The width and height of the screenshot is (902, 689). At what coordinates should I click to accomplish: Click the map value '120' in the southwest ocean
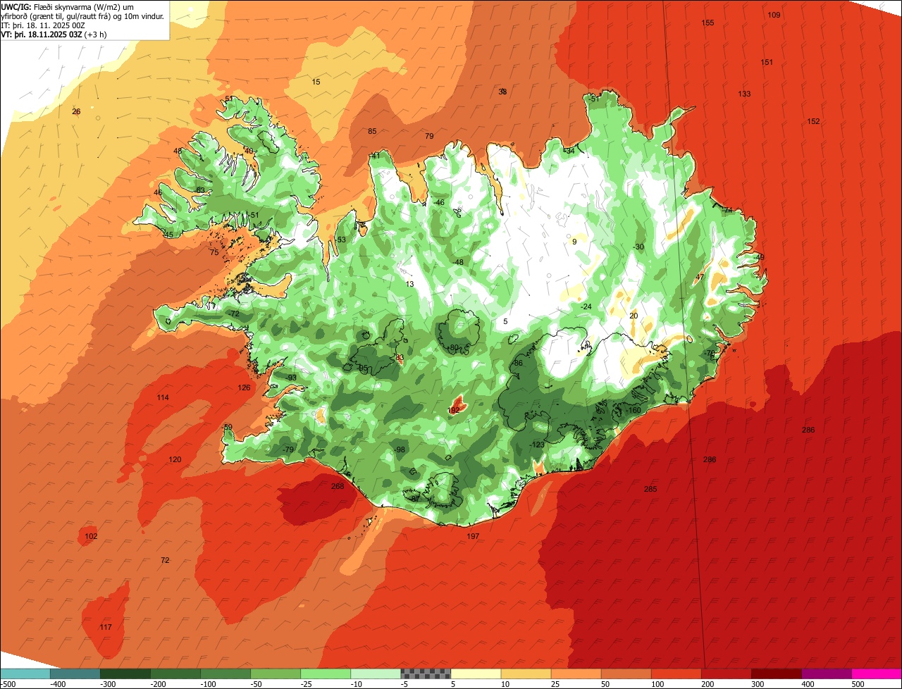click(175, 460)
